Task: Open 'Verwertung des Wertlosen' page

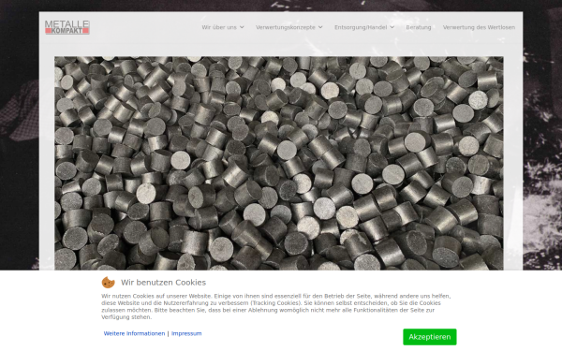Action: pos(479,27)
